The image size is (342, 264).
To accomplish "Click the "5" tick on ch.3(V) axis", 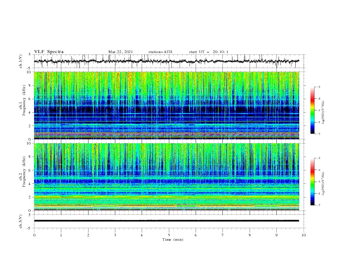I will tap(30, 215).
